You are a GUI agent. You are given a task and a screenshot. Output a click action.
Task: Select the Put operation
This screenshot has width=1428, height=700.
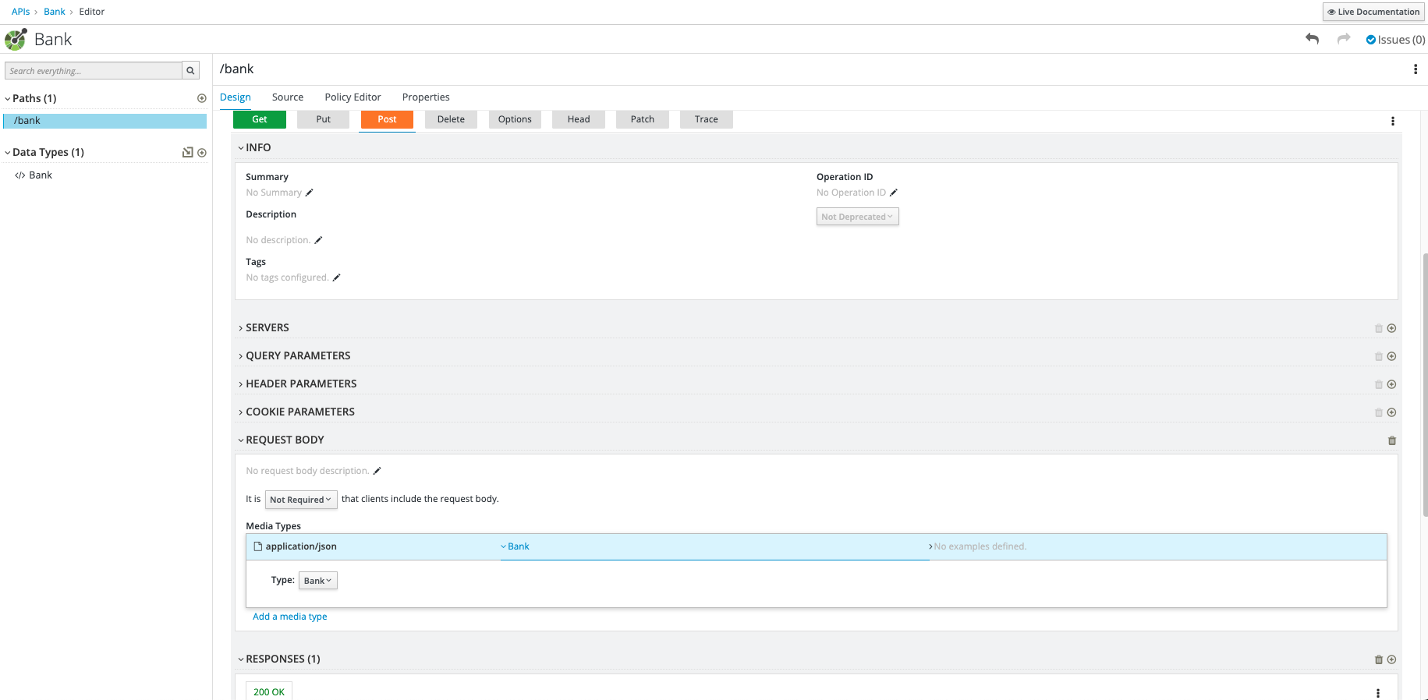pyautogui.click(x=323, y=119)
